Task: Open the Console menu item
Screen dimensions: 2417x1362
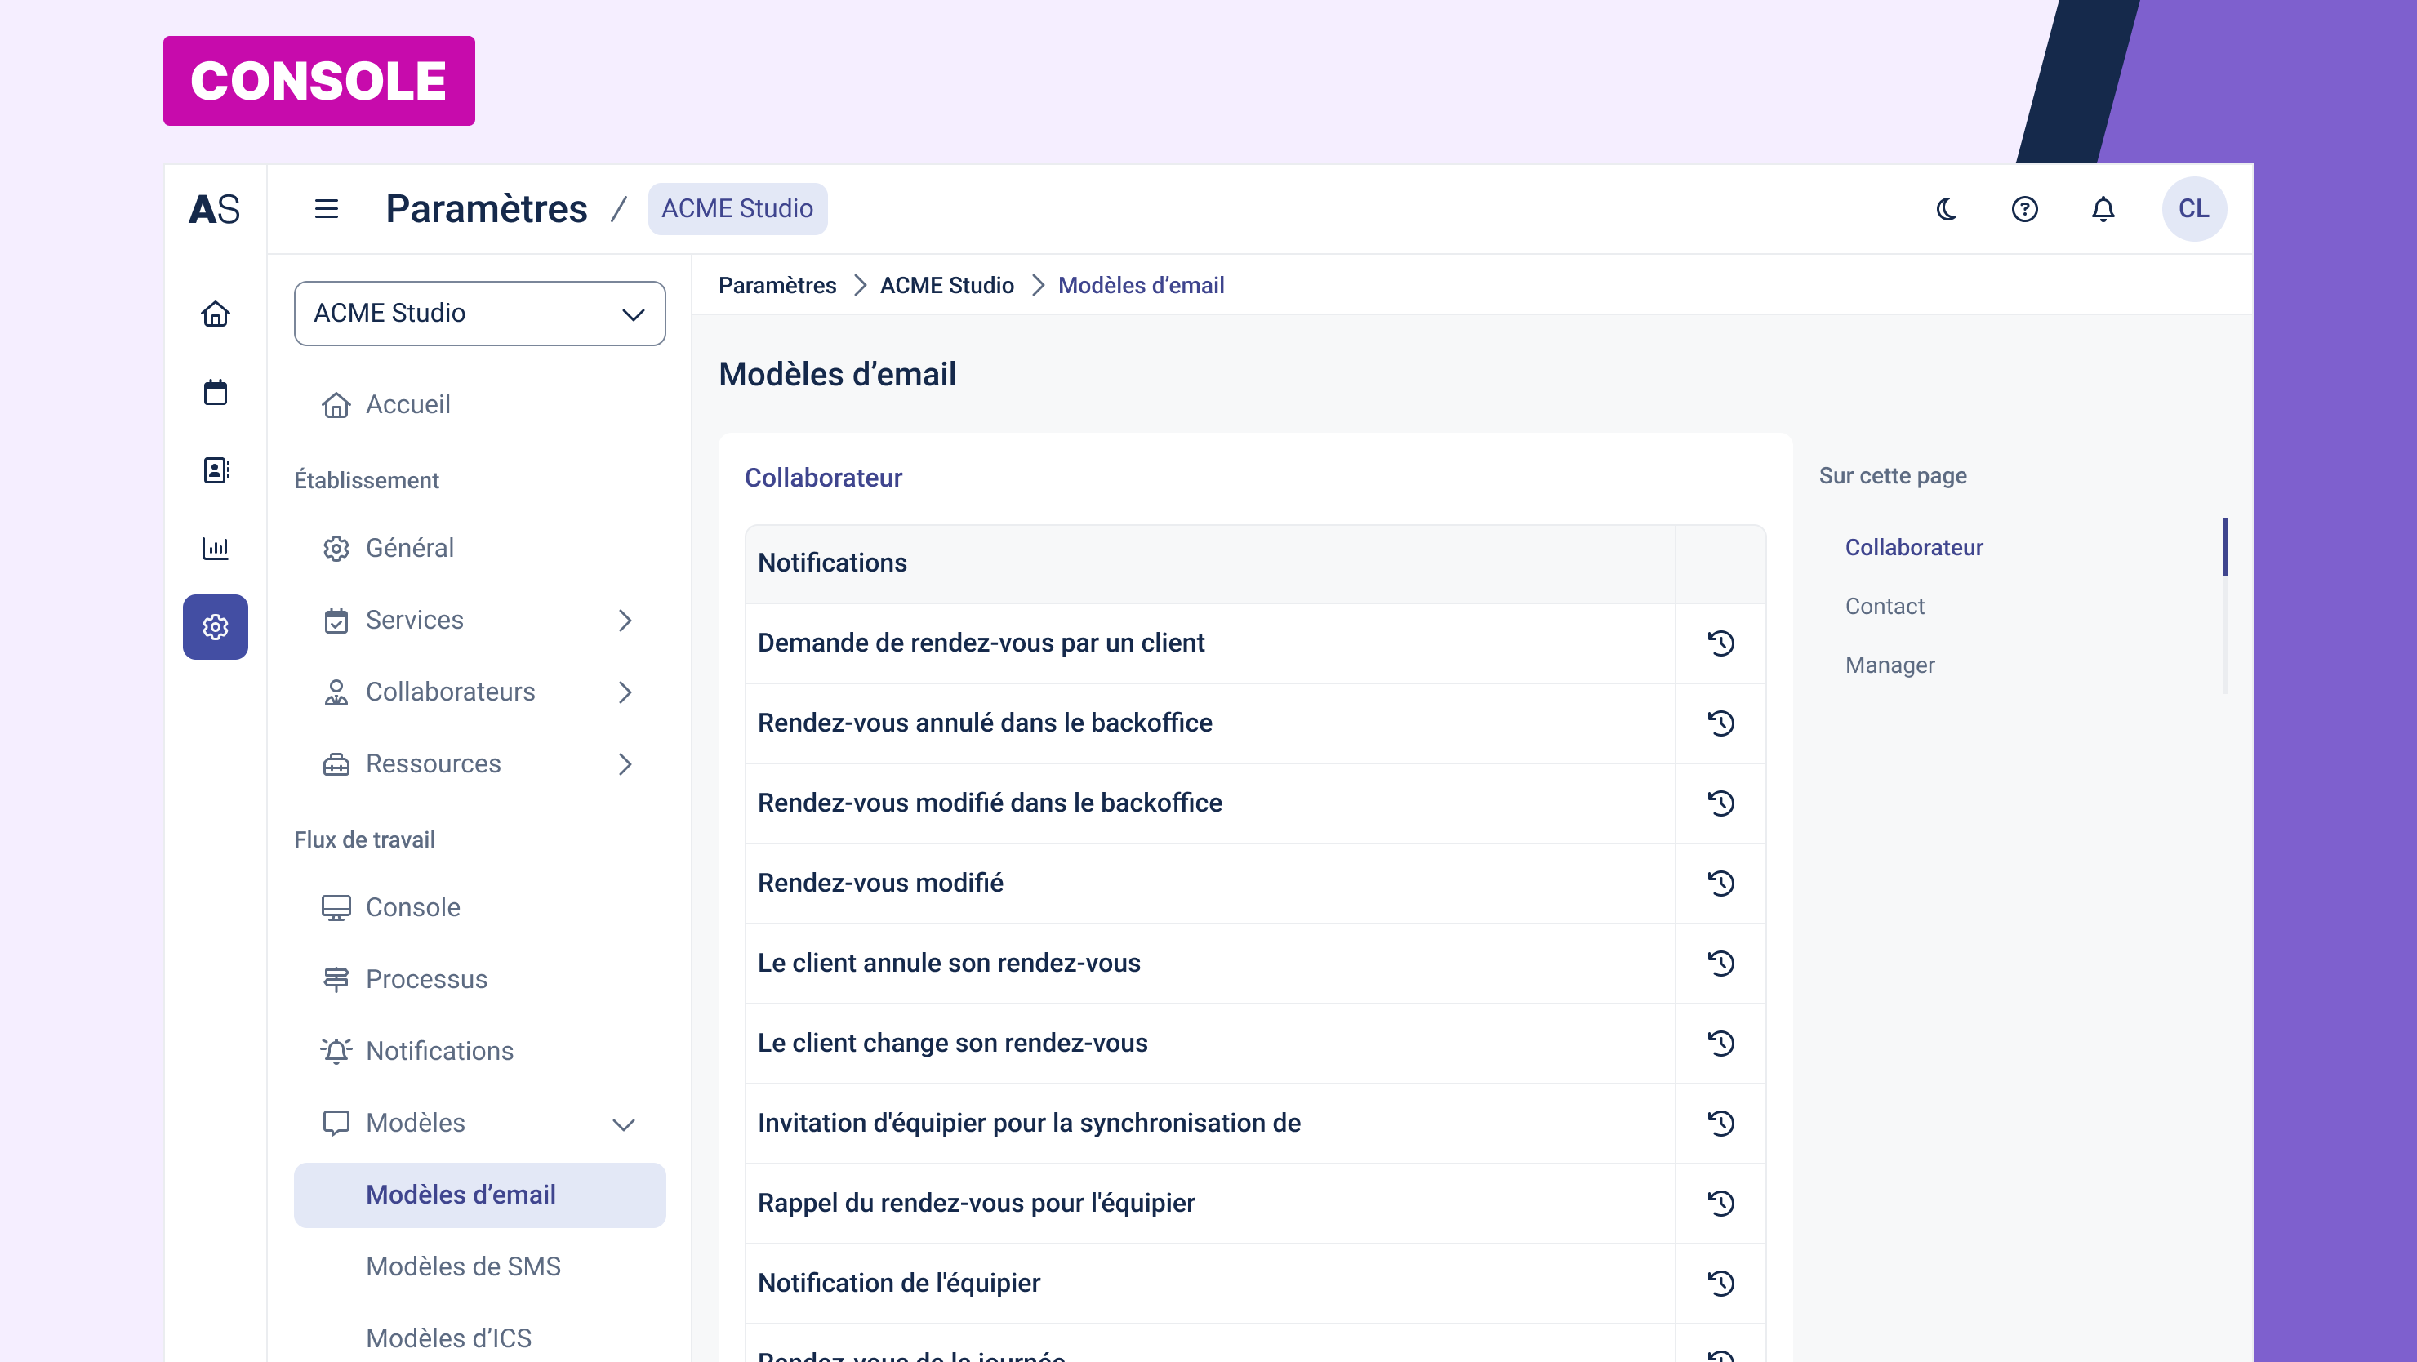Action: (x=412, y=907)
